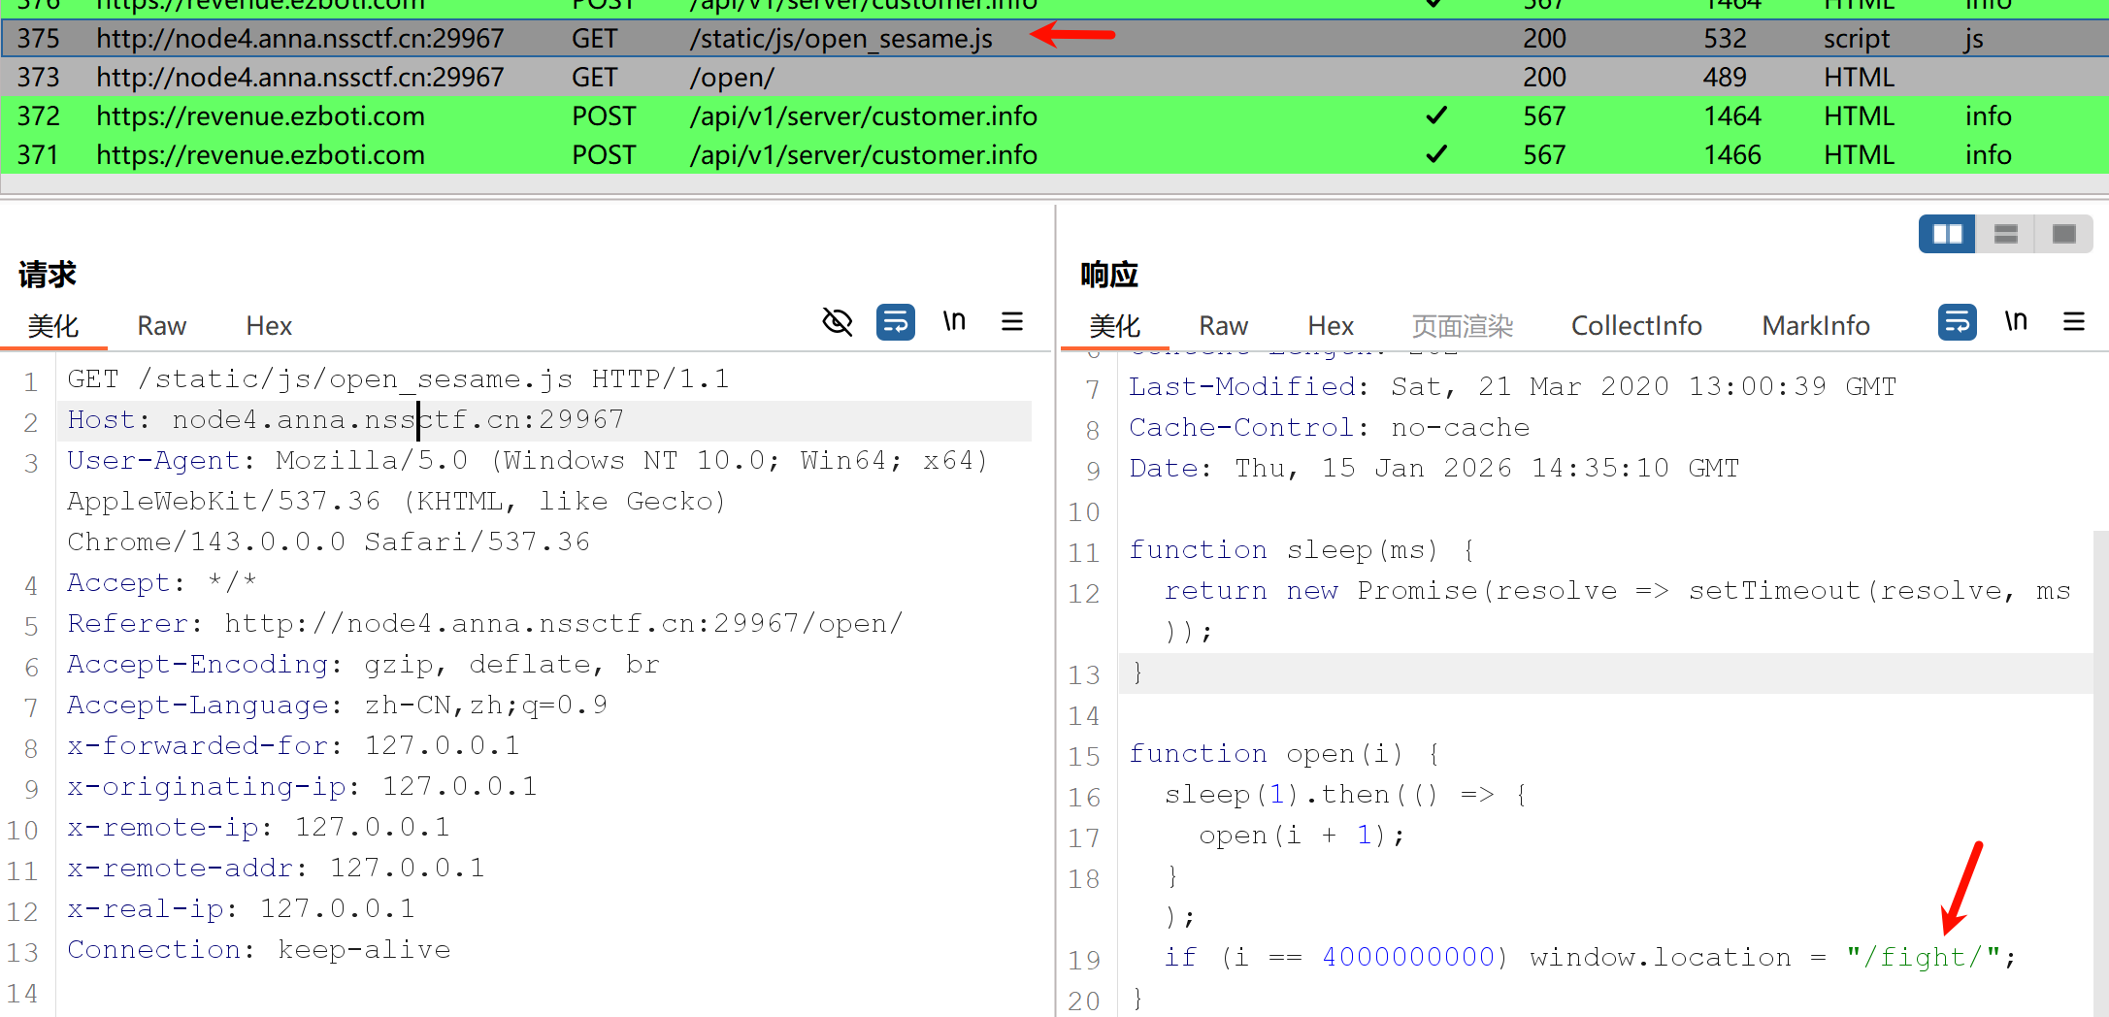Open the request Raw tab
This screenshot has height=1017, width=2109.
(161, 326)
